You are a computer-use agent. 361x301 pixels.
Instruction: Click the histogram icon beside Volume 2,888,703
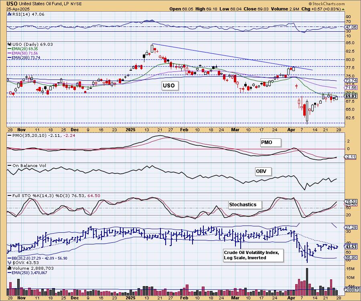[10, 268]
